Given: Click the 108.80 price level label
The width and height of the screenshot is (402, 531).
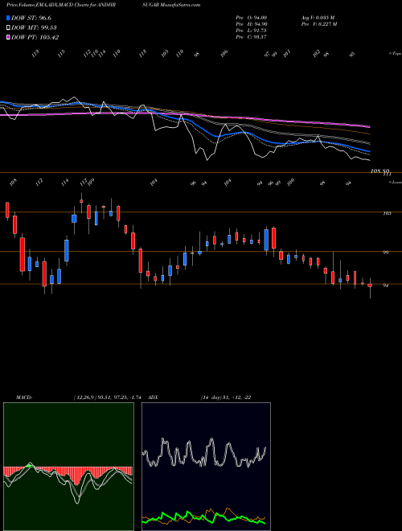Looking at the screenshot, I should coord(380,171).
